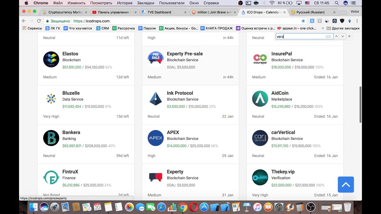
Task: Click the padlock extension icon
Action: click(x=335, y=21)
